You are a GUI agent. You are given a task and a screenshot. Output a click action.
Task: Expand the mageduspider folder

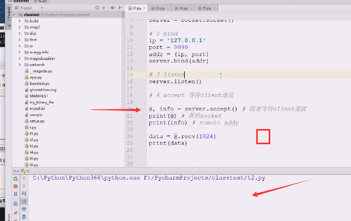tap(20, 59)
